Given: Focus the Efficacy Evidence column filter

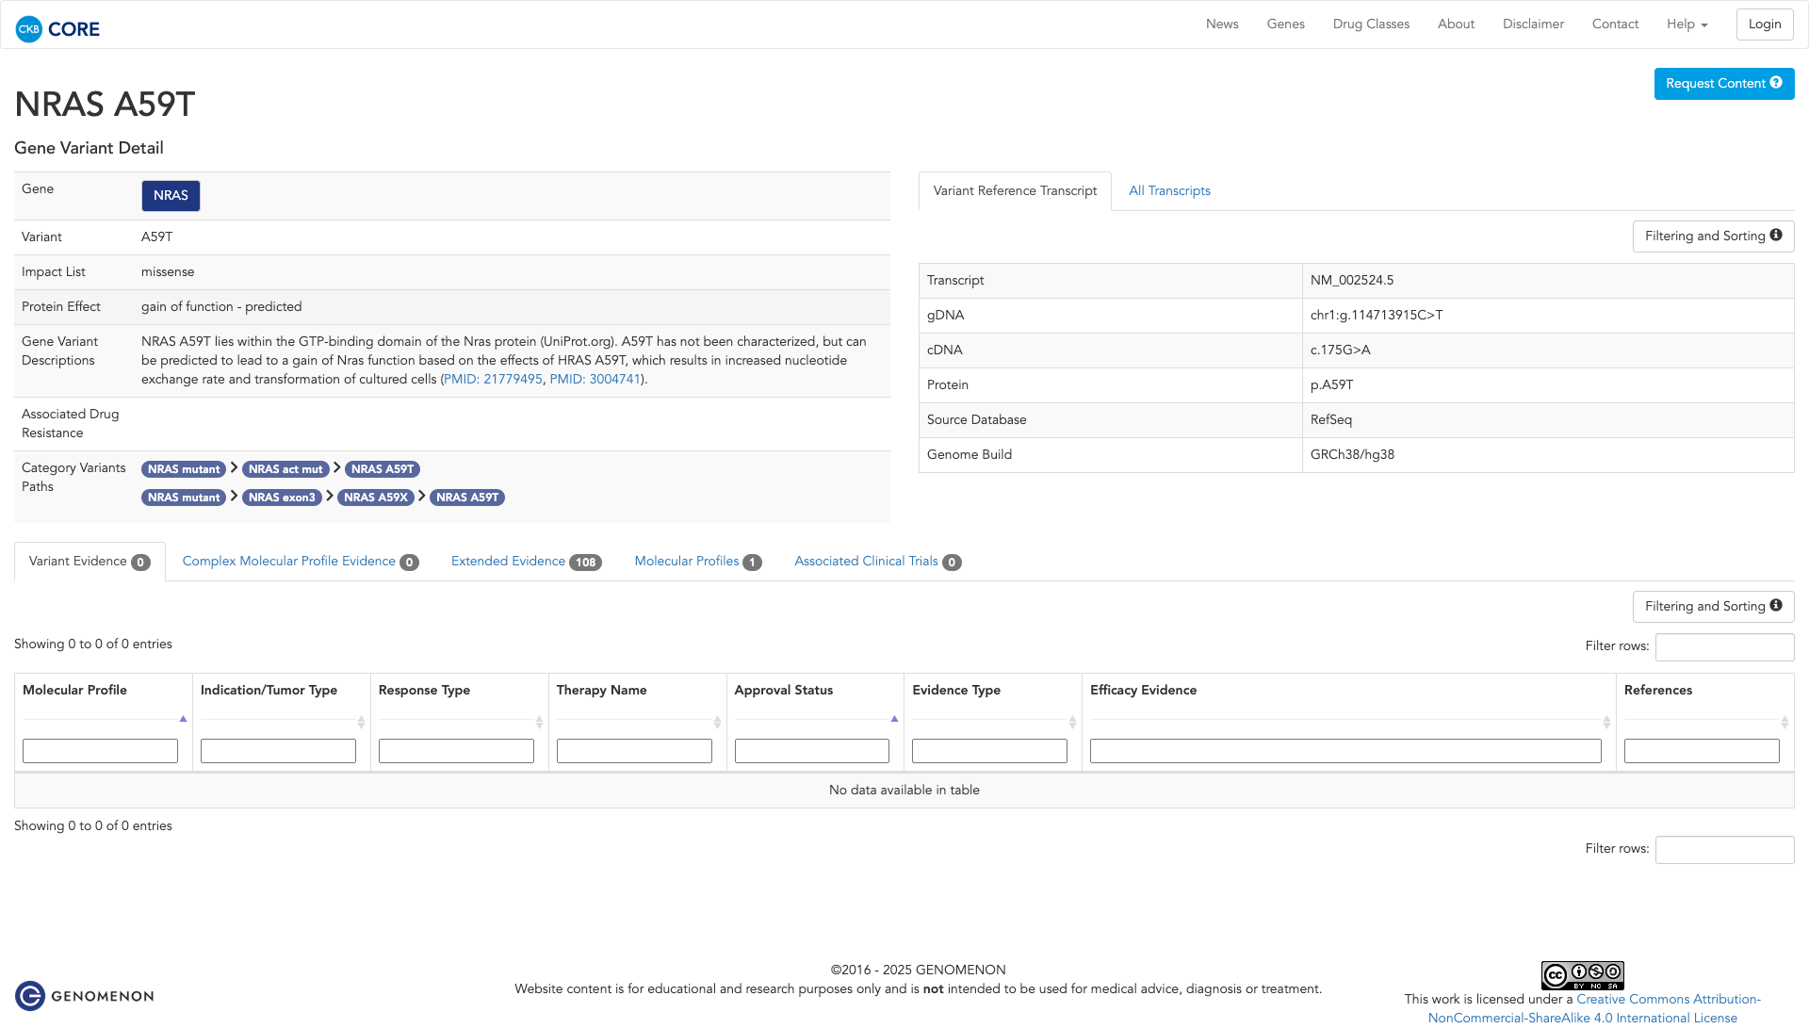Looking at the screenshot, I should click(1345, 751).
